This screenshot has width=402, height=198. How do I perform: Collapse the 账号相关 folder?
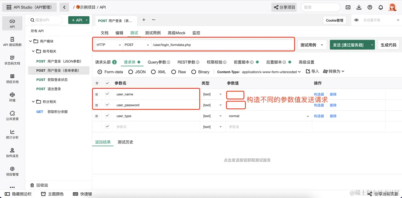pos(34,51)
